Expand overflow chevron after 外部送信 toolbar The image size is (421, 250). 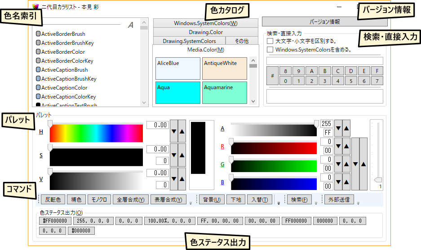pyautogui.click(x=358, y=203)
